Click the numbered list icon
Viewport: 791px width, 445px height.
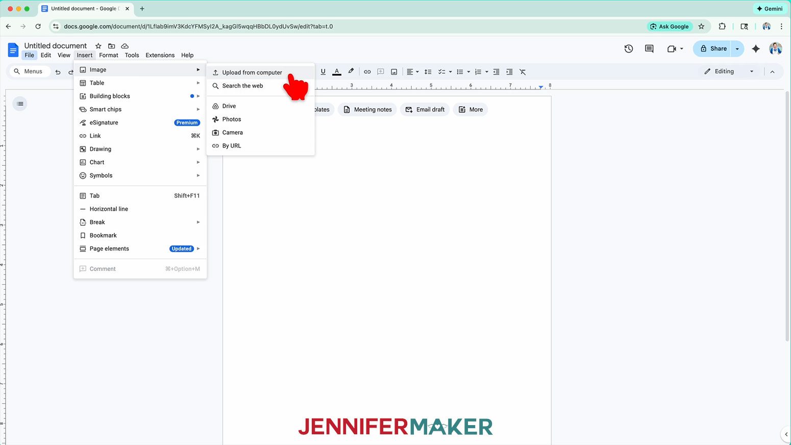(478, 72)
